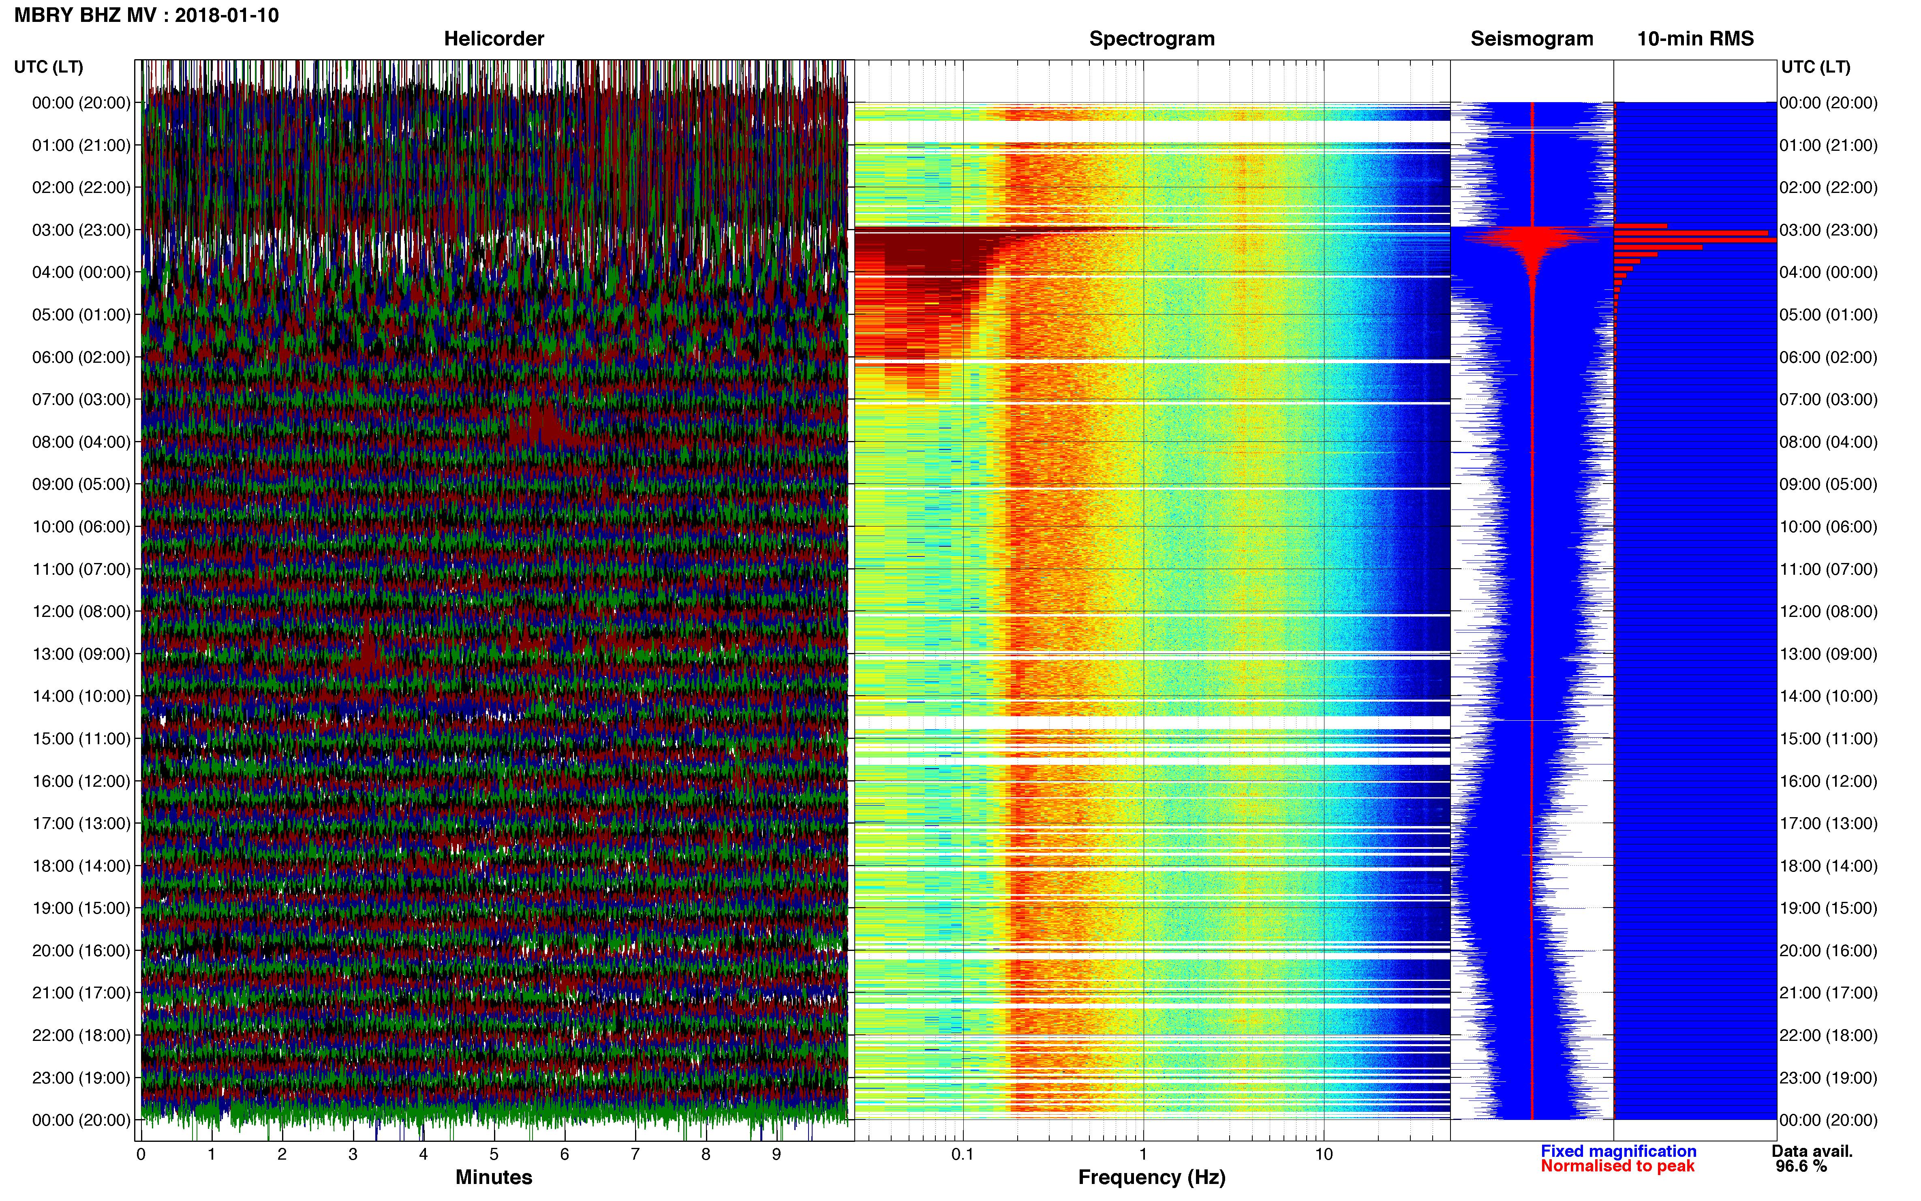Click the 0.1 Hz frequency tick label
The width and height of the screenshot is (1921, 1201).
coord(963,1155)
